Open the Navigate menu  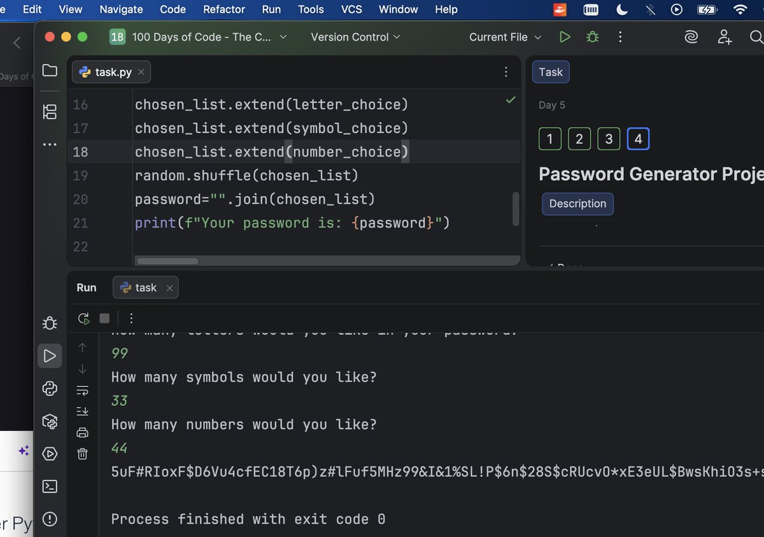tap(121, 9)
